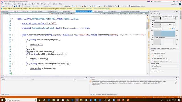Click the Diagnostic Tools settings gear icon
This screenshot has width=182, height=102.
[x=152, y=14]
